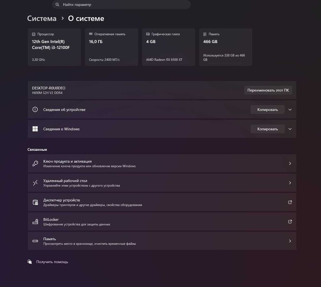Viewport: 321px width, 287px height.
Task: Select the "Связанные" section heading
Action: 37,149
